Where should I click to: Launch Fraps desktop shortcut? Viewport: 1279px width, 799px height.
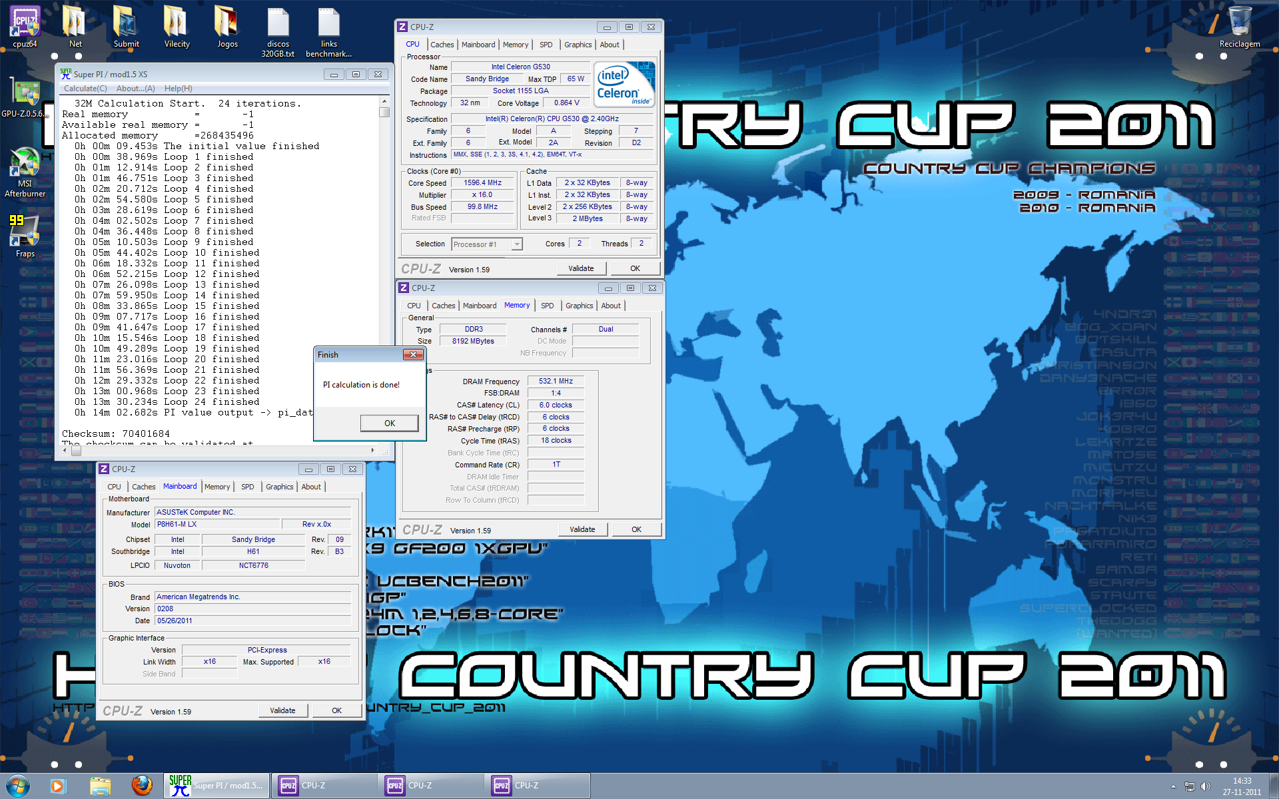[25, 236]
